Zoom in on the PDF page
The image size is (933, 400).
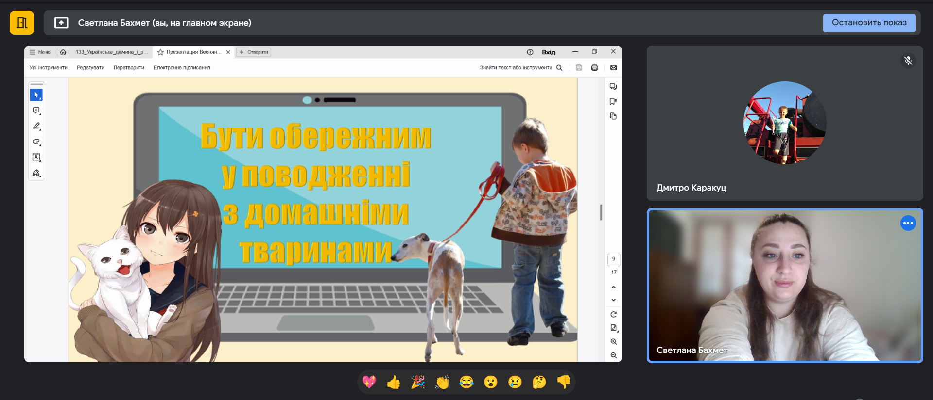click(x=613, y=341)
